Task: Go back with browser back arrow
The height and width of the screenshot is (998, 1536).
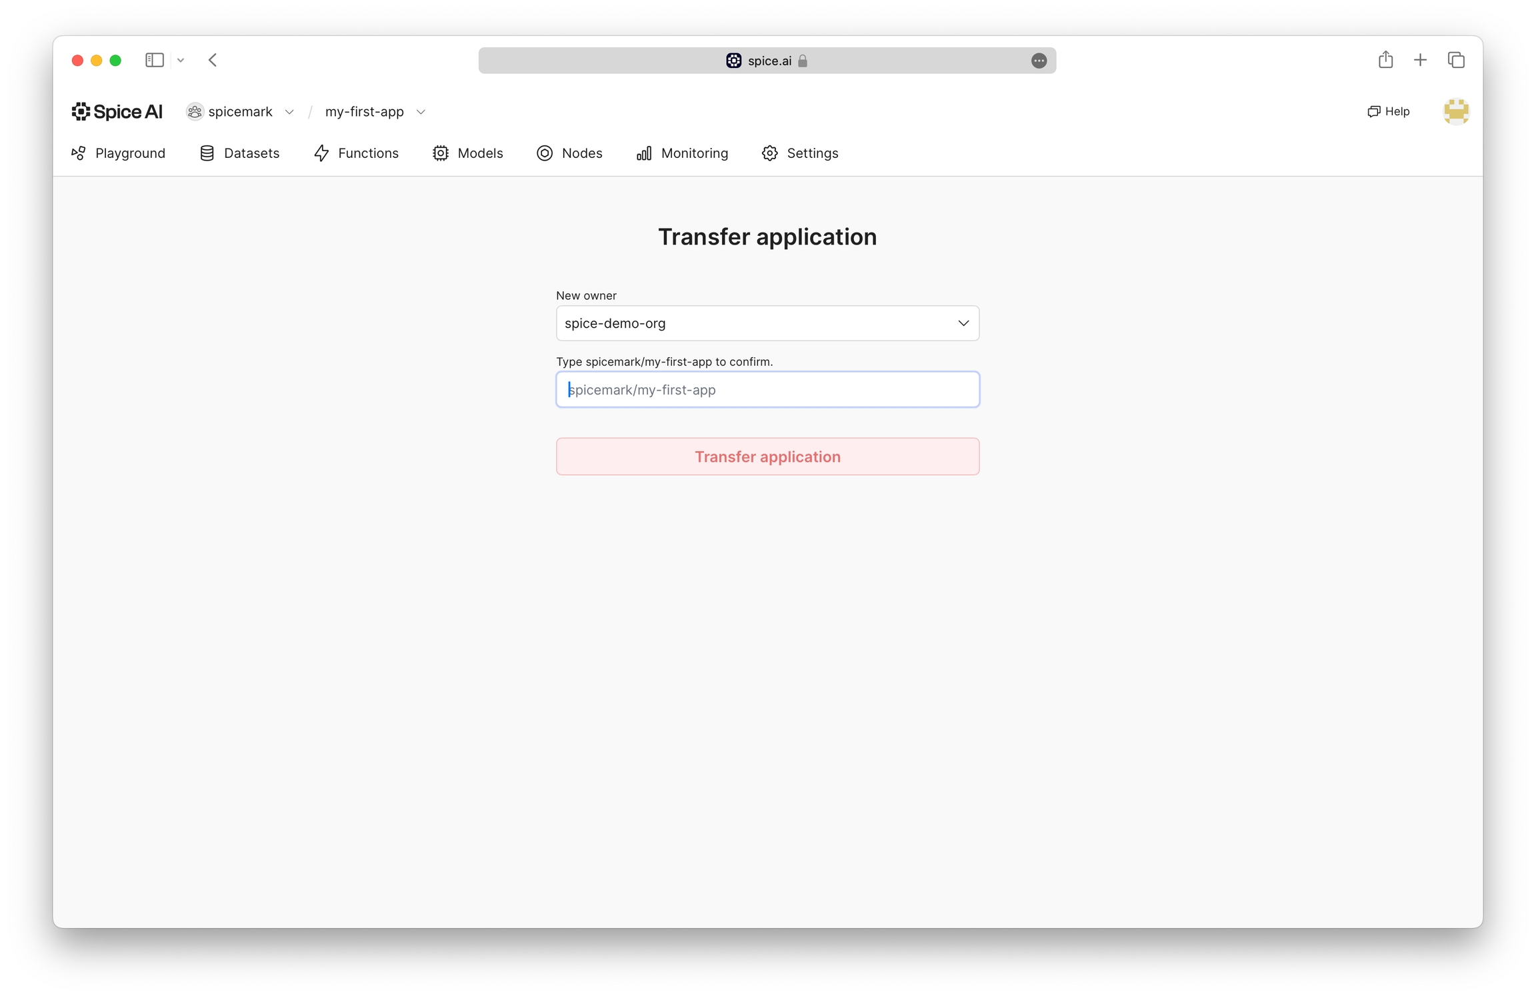Action: tap(213, 60)
